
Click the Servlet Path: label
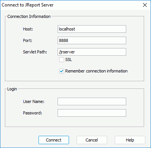(x=35, y=52)
